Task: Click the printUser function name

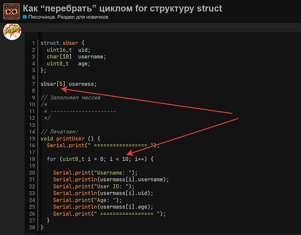Action: pyautogui.click(x=70, y=139)
